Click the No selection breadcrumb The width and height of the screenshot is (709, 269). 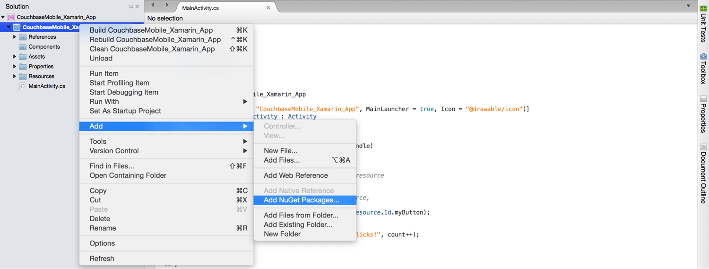click(x=165, y=18)
